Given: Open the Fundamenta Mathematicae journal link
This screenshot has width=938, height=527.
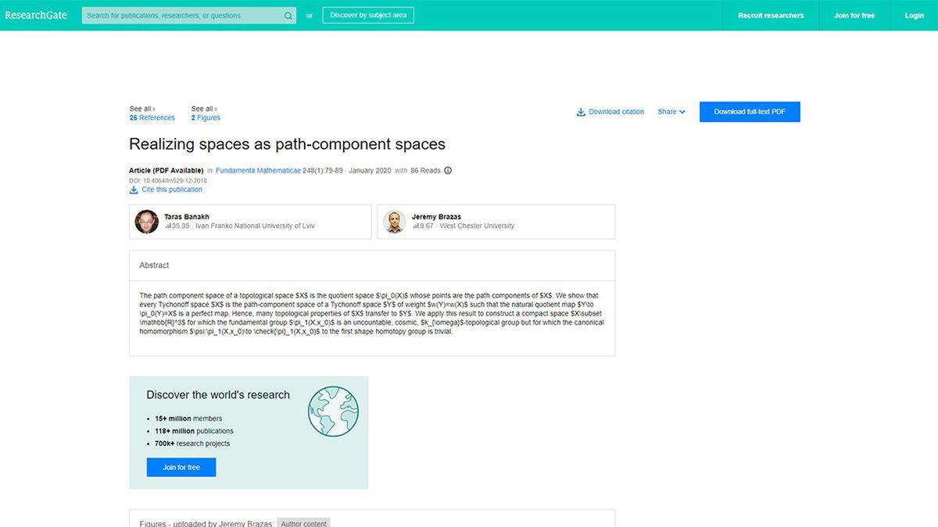Looking at the screenshot, I should (x=258, y=170).
